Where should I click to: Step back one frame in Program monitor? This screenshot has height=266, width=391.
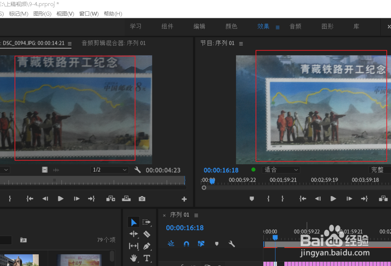(x=317, y=199)
